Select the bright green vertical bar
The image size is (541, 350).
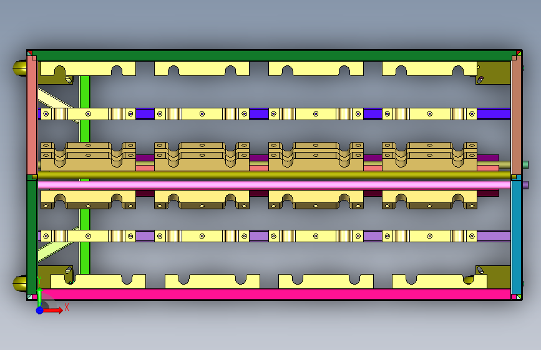click(x=84, y=175)
